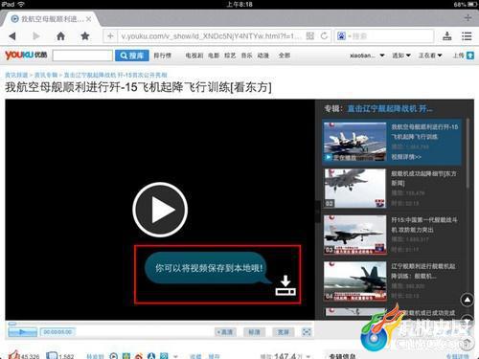The width and height of the screenshot is (479, 359).
Task: Go back with the browser back arrow
Action: pyautogui.click(x=12, y=36)
